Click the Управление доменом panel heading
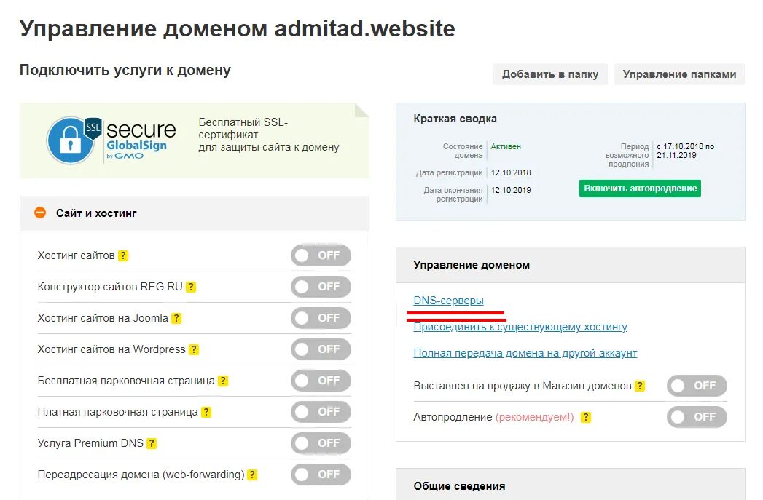The image size is (763, 500). click(472, 265)
